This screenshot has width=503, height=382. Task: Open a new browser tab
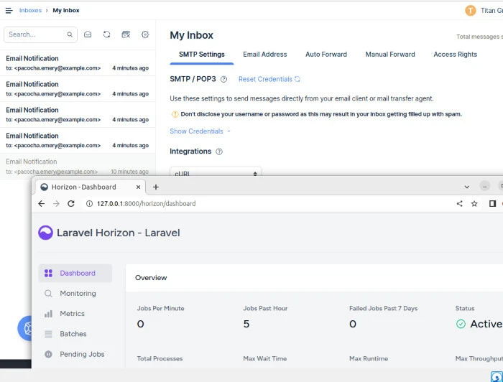[x=156, y=187]
